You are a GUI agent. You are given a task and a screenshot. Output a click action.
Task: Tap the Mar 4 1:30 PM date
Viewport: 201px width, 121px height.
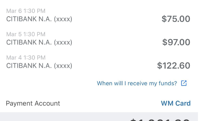point(26,58)
